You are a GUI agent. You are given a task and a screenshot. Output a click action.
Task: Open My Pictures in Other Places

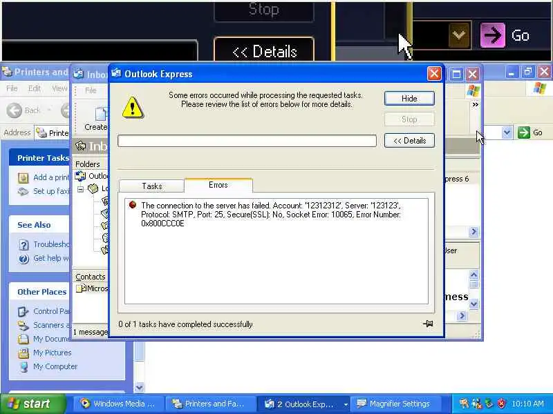53,353
